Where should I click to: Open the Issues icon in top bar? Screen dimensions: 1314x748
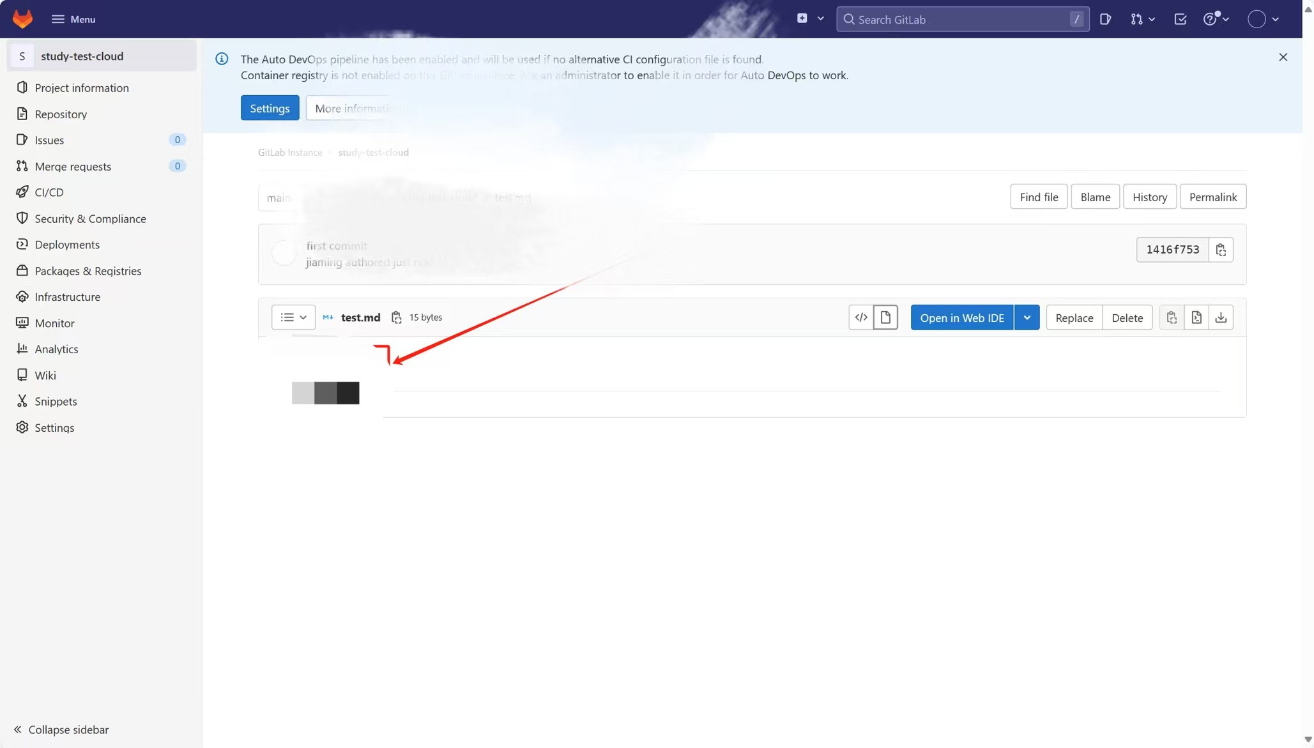click(1105, 19)
